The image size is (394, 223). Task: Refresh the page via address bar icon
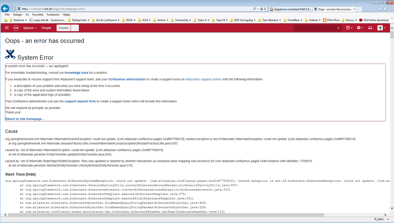[x=265, y=9]
